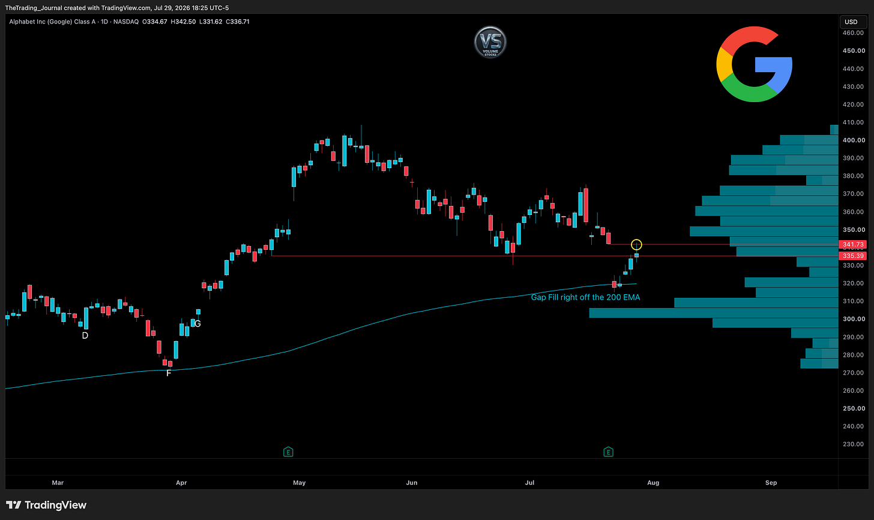Click the 290.00 price axis label
The height and width of the screenshot is (520, 874).
coord(852,337)
